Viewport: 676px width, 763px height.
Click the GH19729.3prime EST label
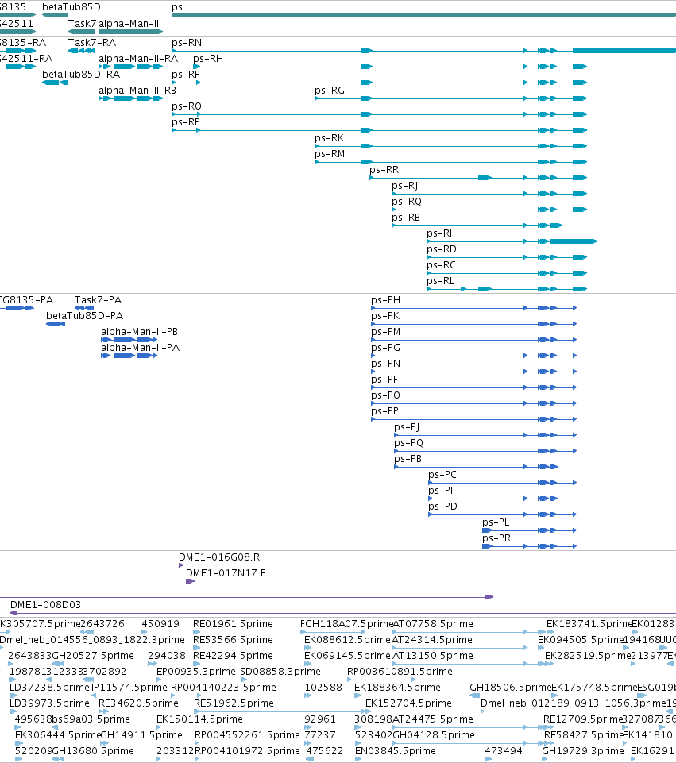click(x=583, y=751)
